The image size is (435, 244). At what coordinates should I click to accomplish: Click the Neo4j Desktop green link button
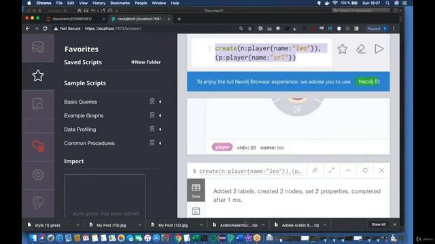[x=368, y=81]
